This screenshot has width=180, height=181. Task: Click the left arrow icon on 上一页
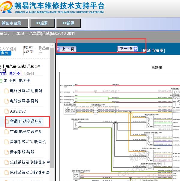(58, 49)
